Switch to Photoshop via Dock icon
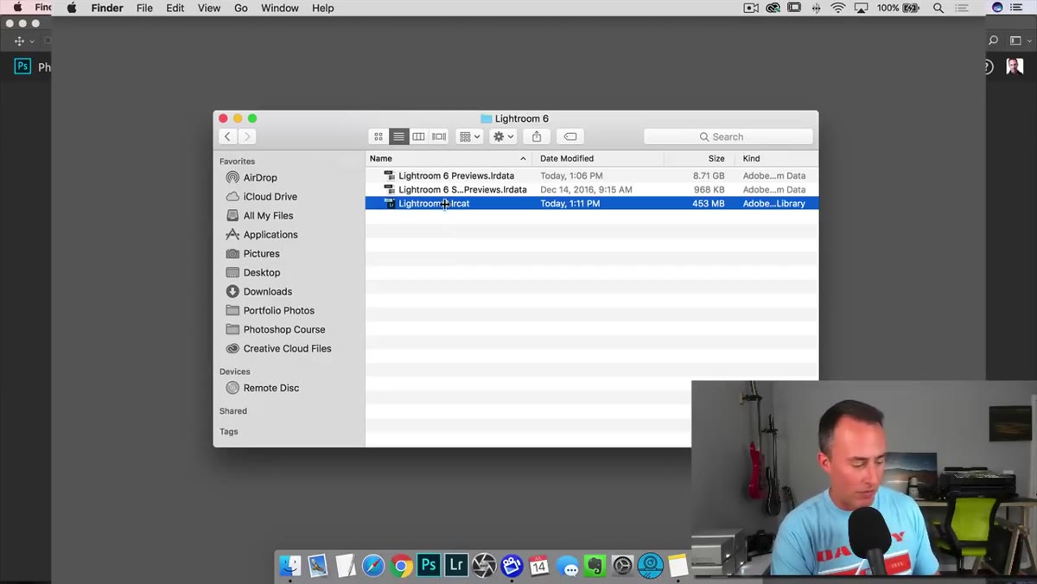1037x584 pixels. tap(429, 566)
